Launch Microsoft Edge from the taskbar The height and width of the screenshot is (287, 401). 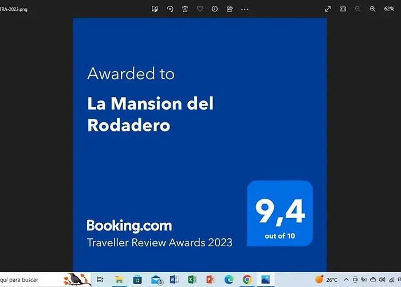tap(229, 280)
